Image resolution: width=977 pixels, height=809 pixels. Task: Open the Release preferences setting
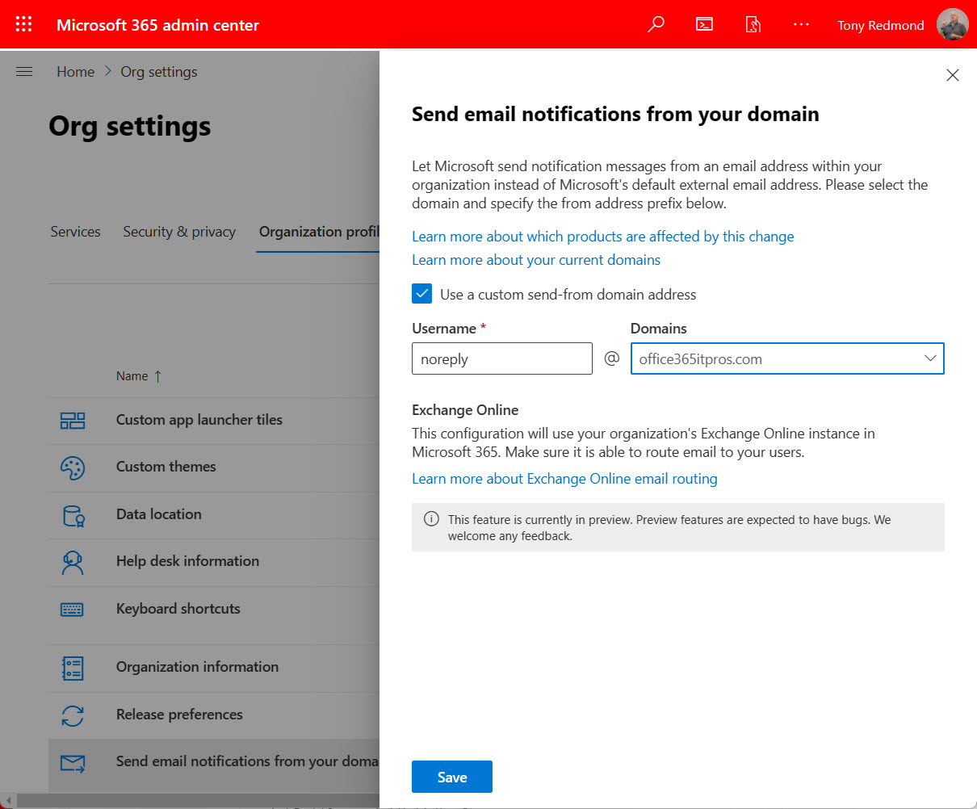click(179, 715)
